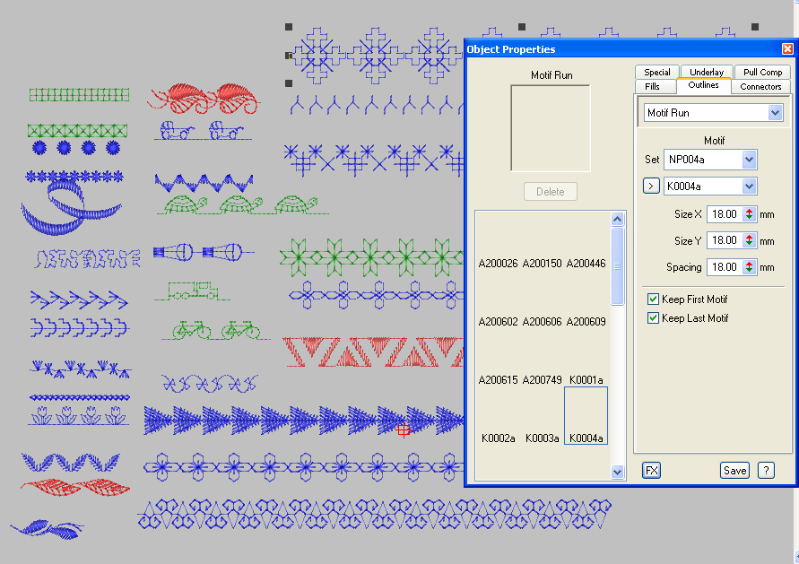
Task: Open the K0004a motif name dropdown
Action: (750, 187)
